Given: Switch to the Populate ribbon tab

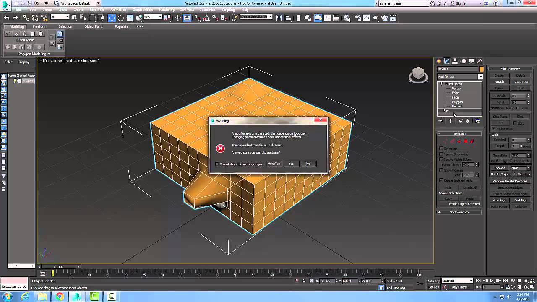Looking at the screenshot, I should point(121,26).
